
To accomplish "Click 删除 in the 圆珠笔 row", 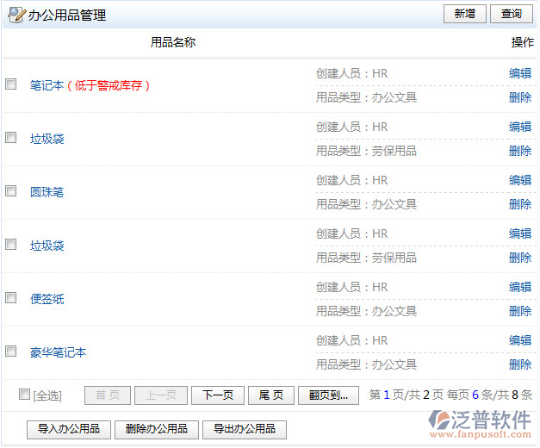I will pyautogui.click(x=520, y=204).
